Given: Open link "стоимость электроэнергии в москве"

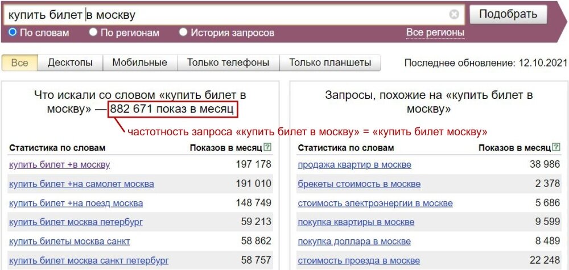Looking at the screenshot, I should pos(375,203).
